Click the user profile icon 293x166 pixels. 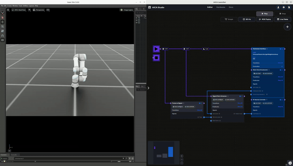pos(278,7)
